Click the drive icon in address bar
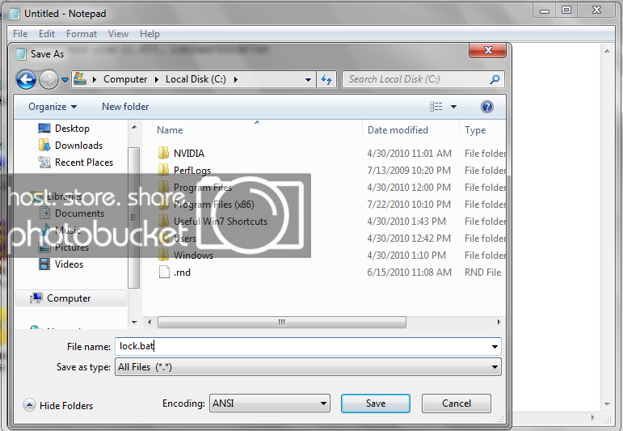The image size is (623, 431). tap(80, 78)
